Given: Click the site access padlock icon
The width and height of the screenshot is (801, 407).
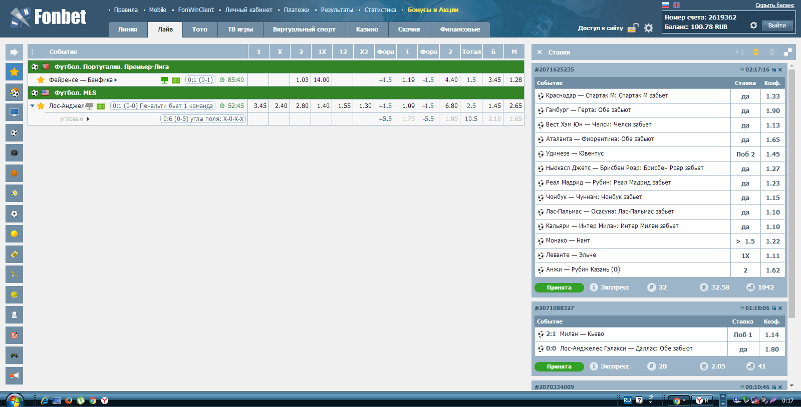Looking at the screenshot, I should point(633,28).
